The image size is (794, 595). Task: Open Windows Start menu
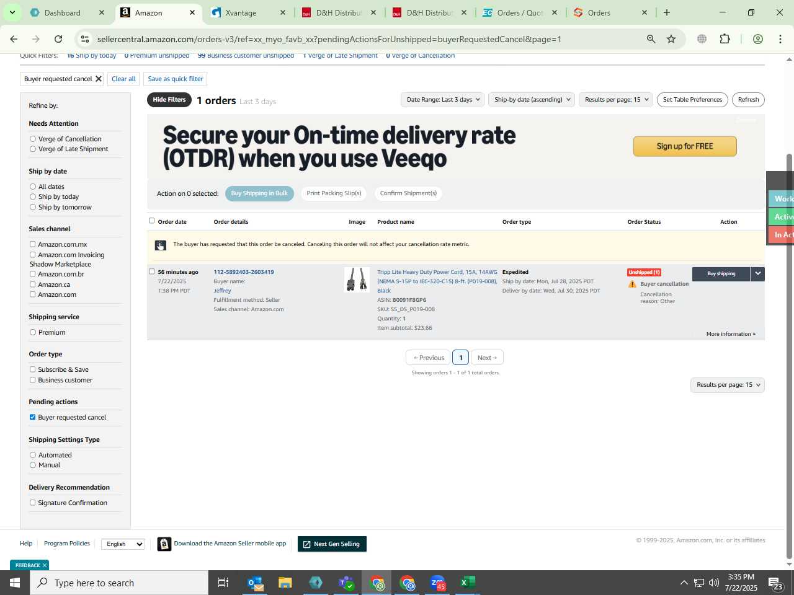(x=14, y=583)
